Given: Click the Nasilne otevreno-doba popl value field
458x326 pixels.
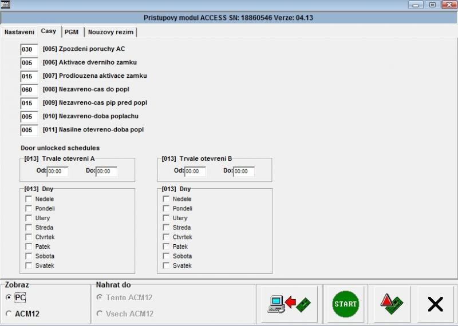Looking at the screenshot, I should [x=29, y=130].
